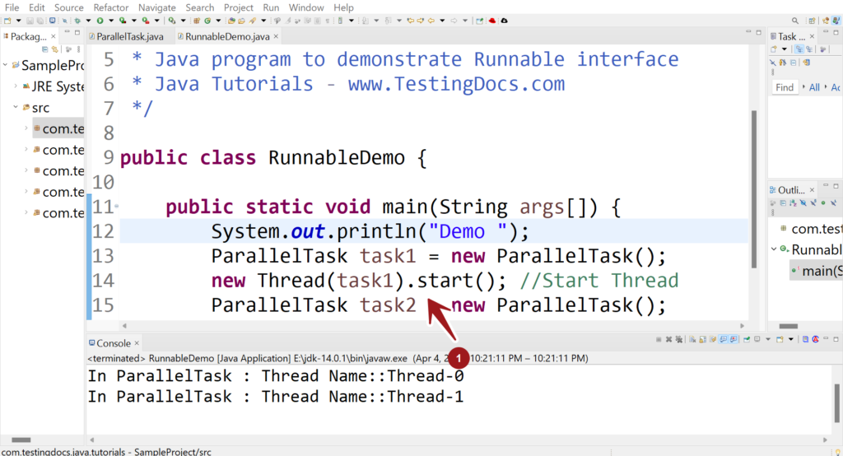The height and width of the screenshot is (456, 843).
Task: Click the Debug bug icon in toolbar
Action: click(x=77, y=20)
